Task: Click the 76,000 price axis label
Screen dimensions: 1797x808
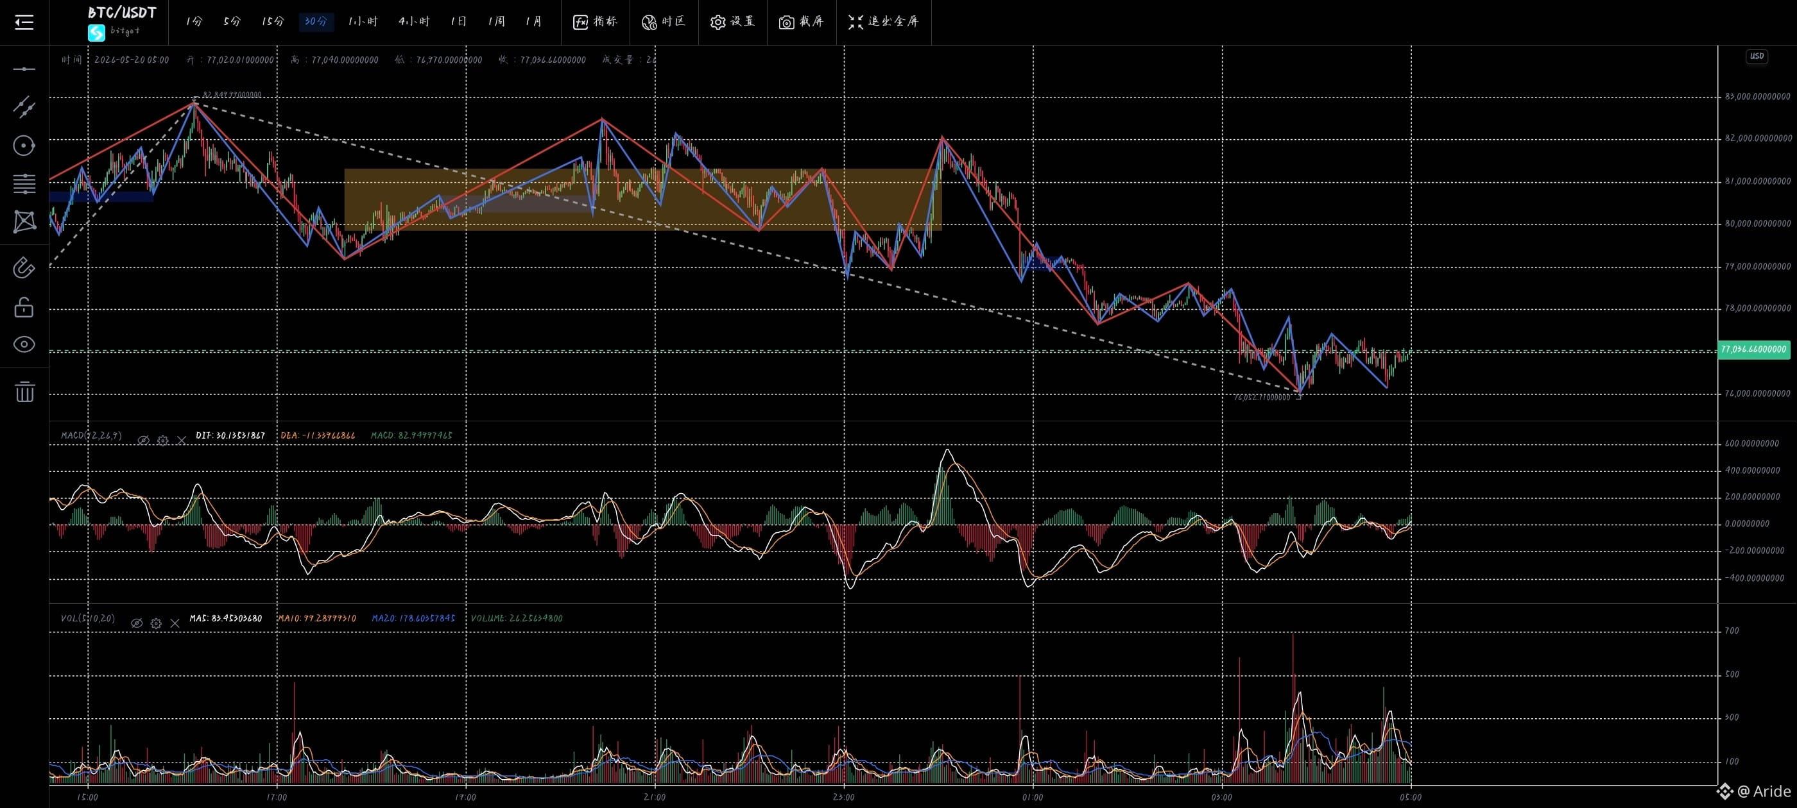Action: [1757, 394]
